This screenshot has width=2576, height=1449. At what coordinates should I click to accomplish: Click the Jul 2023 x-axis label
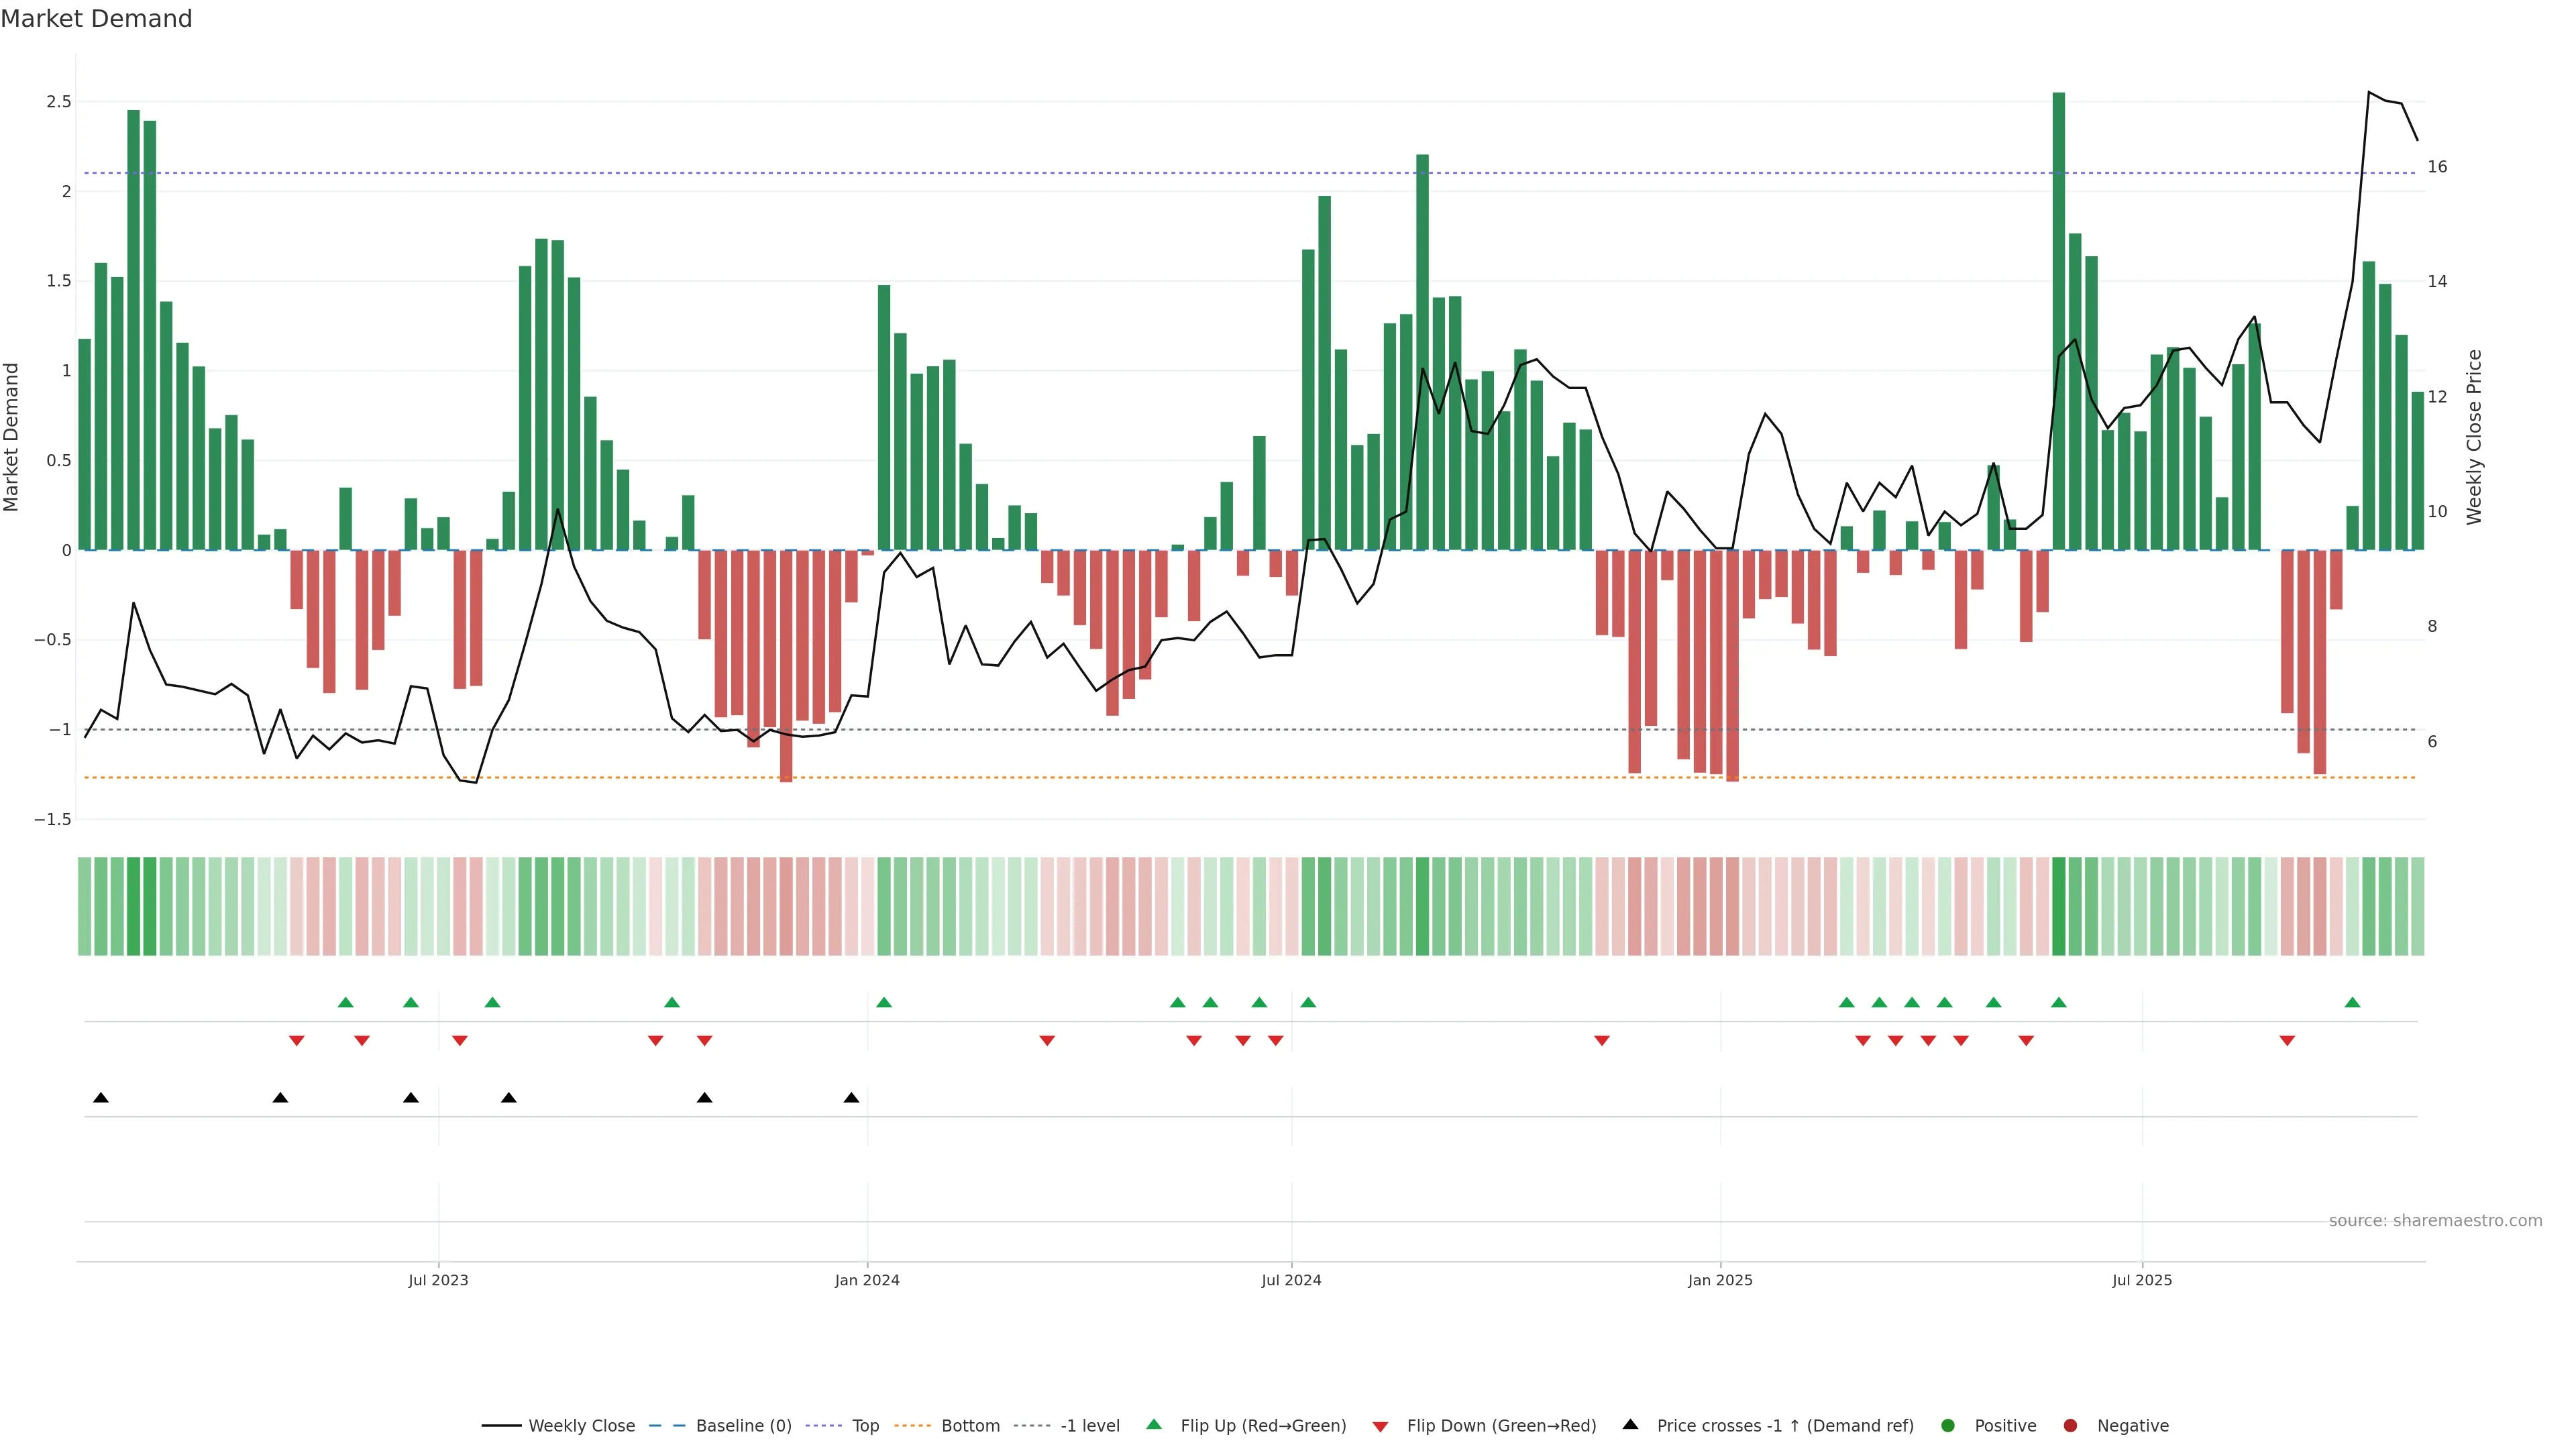pos(438,1280)
